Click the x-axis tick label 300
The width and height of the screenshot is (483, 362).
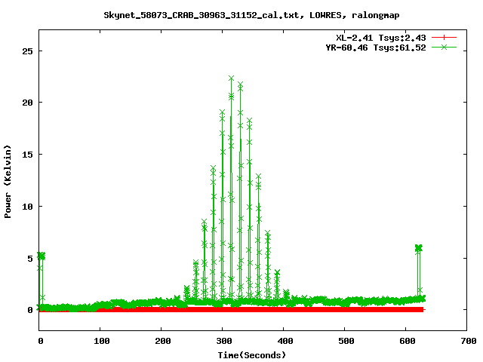pyautogui.click(x=223, y=341)
